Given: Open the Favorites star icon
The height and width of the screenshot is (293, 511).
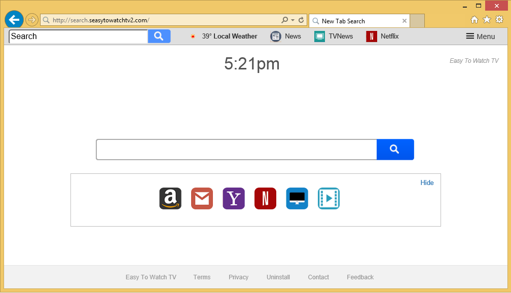Looking at the screenshot, I should [x=487, y=20].
